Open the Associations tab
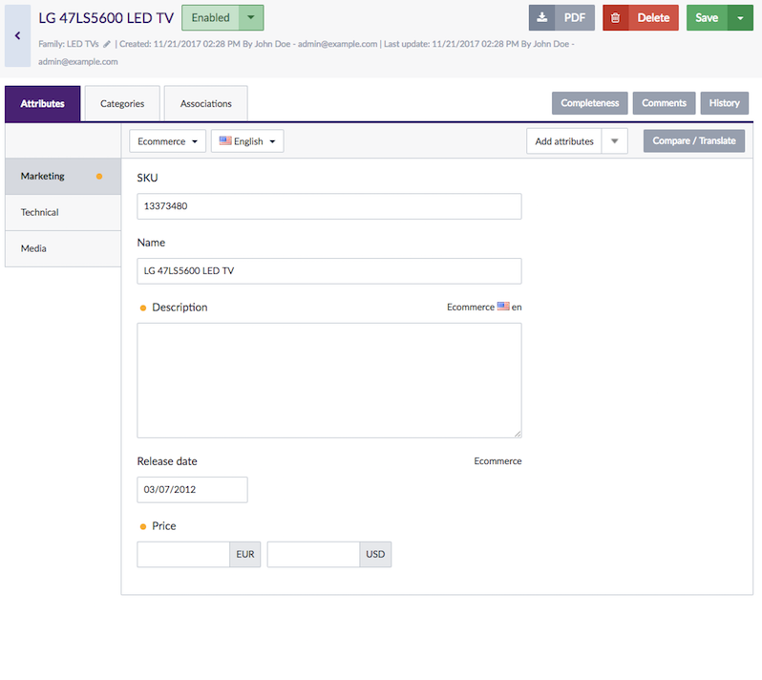 tap(205, 103)
